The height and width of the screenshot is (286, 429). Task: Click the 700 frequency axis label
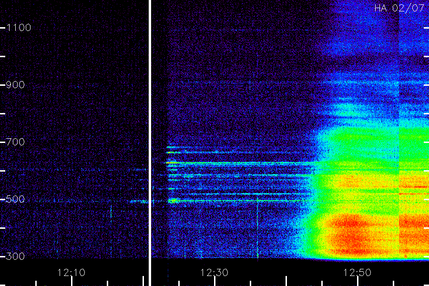pos(15,142)
